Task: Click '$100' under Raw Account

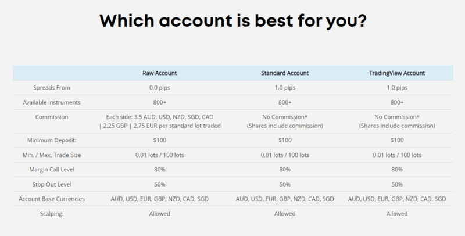Action: (159, 140)
